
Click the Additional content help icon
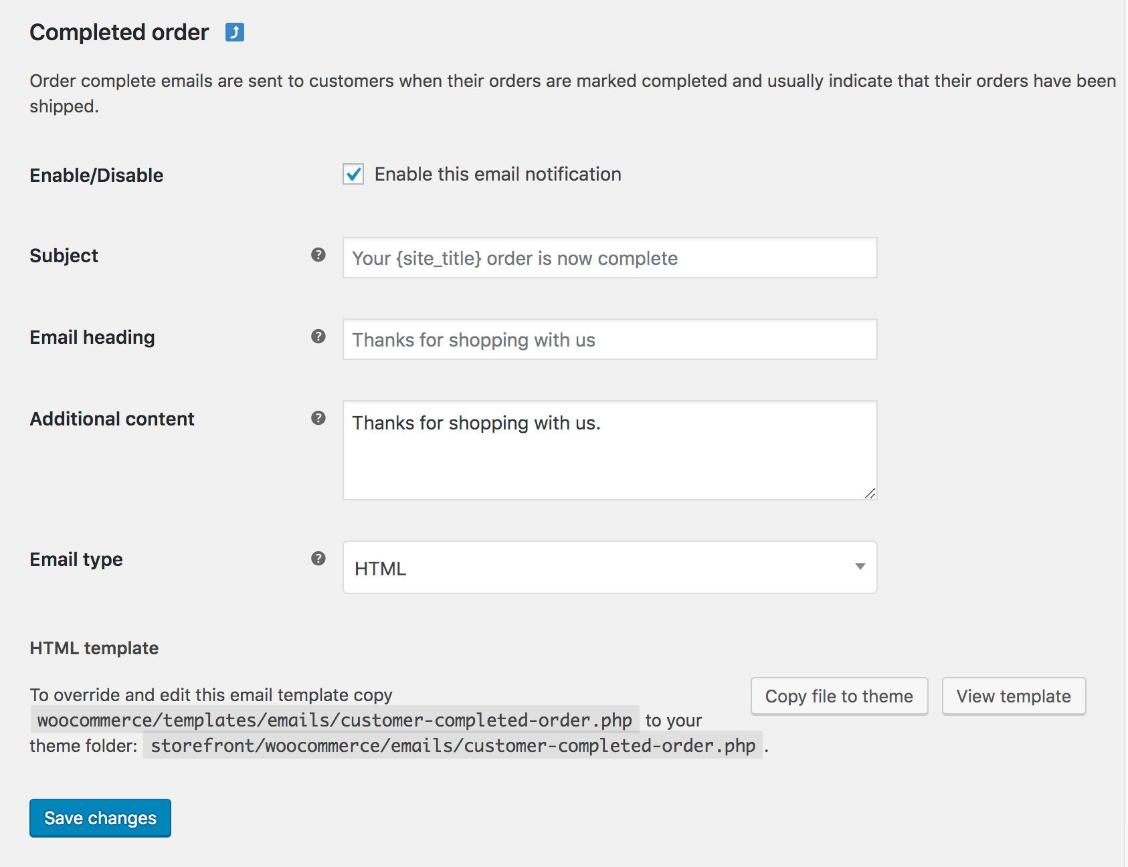318,418
